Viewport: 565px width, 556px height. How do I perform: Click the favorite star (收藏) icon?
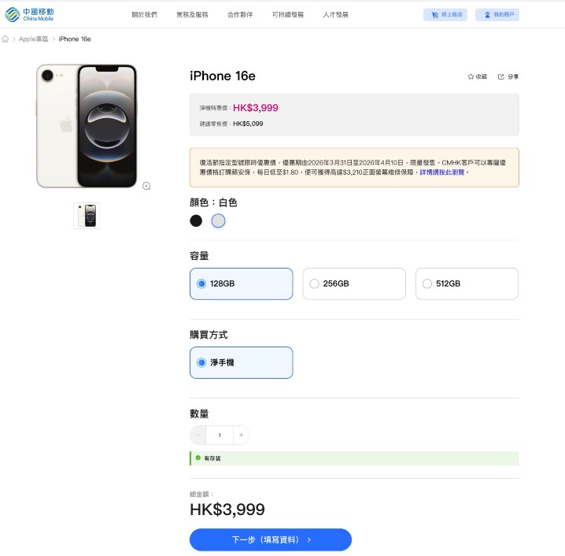(x=471, y=76)
